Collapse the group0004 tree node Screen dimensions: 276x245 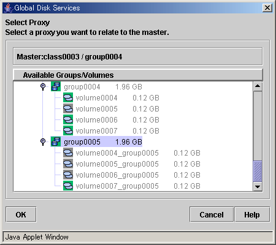pos(43,86)
